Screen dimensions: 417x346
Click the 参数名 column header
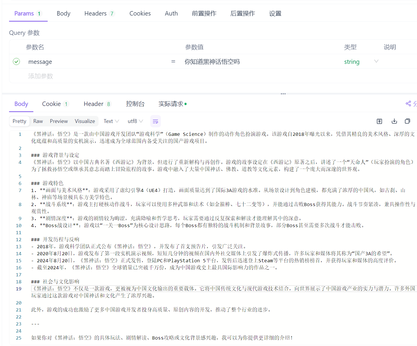click(35, 47)
